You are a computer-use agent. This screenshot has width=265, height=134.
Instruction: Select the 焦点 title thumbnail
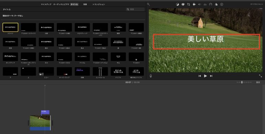coord(82,42)
